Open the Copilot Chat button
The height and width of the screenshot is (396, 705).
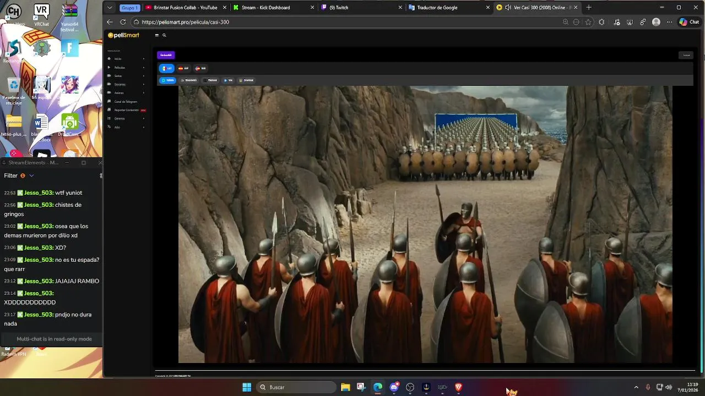(690, 22)
